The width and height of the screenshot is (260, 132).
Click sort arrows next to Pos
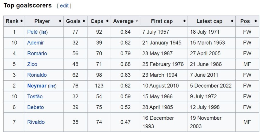[256, 21]
